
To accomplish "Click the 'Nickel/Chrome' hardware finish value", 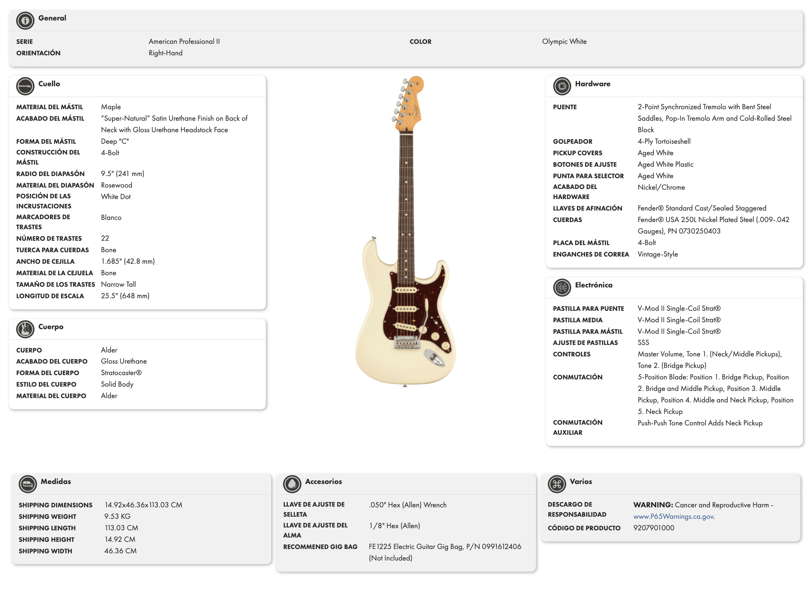I will point(661,187).
